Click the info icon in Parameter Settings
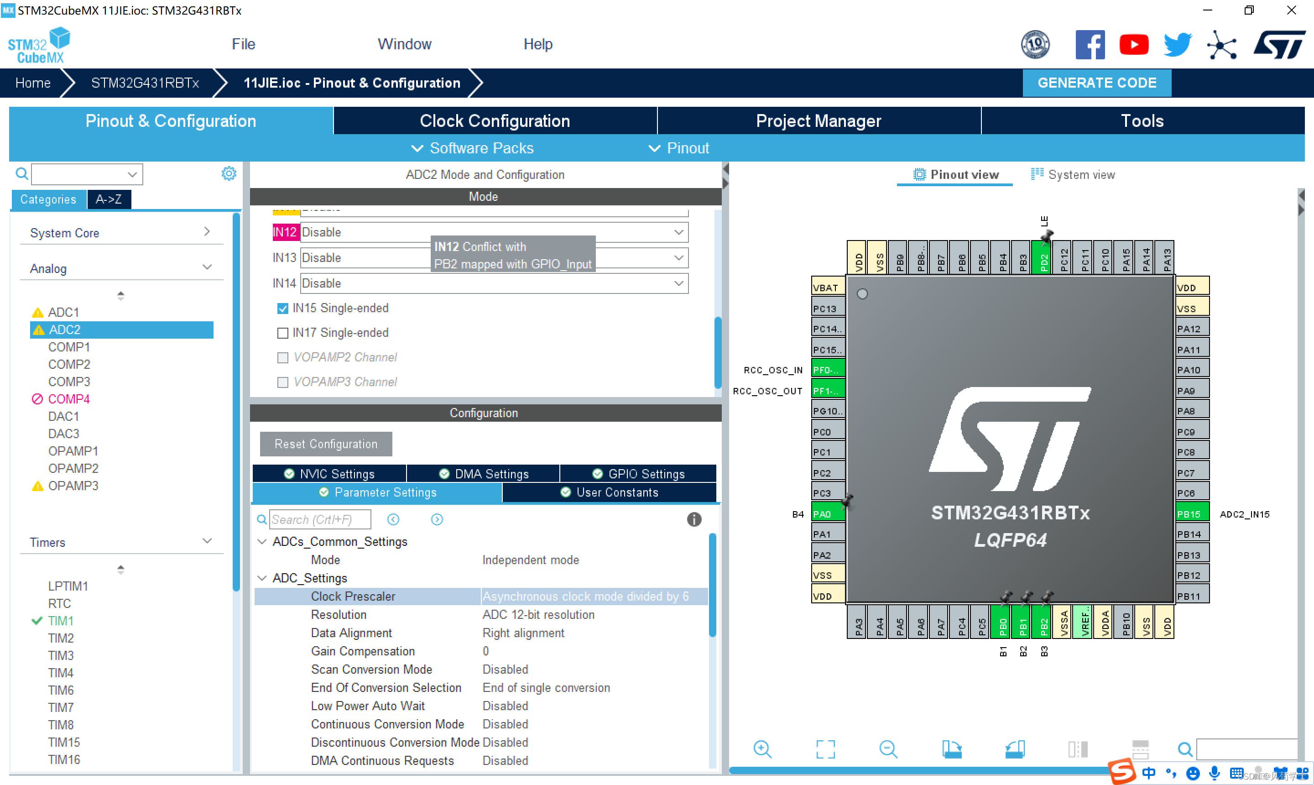 point(694,519)
